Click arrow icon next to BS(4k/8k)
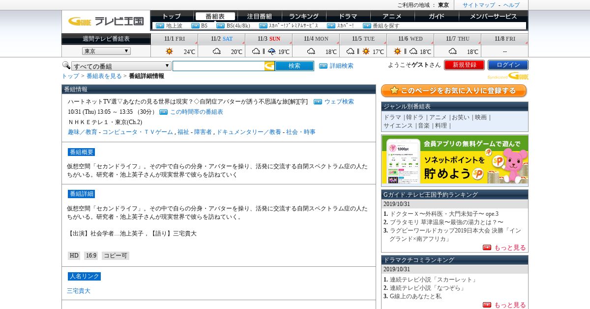This screenshot has width=590, height=309. click(220, 26)
